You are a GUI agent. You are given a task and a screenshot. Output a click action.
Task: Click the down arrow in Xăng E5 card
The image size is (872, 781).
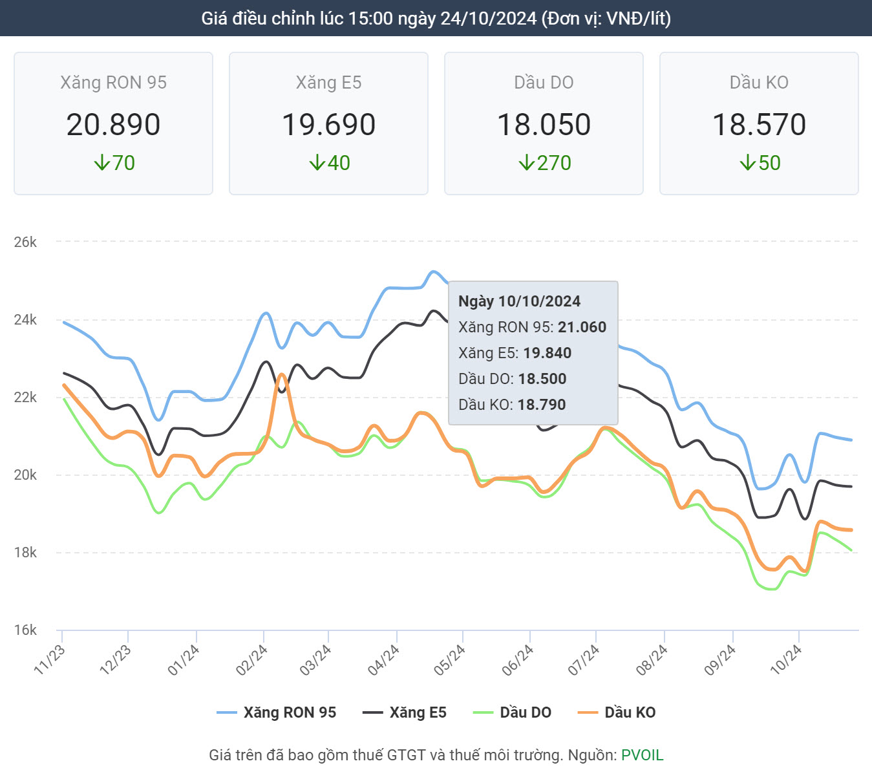317,163
